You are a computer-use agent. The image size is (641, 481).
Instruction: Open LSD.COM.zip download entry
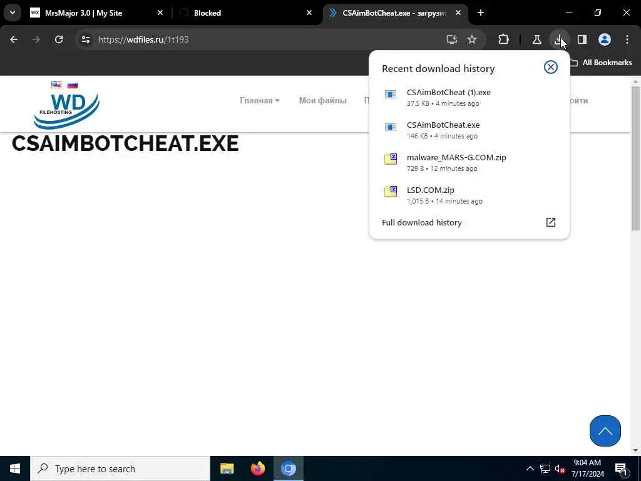469,195
